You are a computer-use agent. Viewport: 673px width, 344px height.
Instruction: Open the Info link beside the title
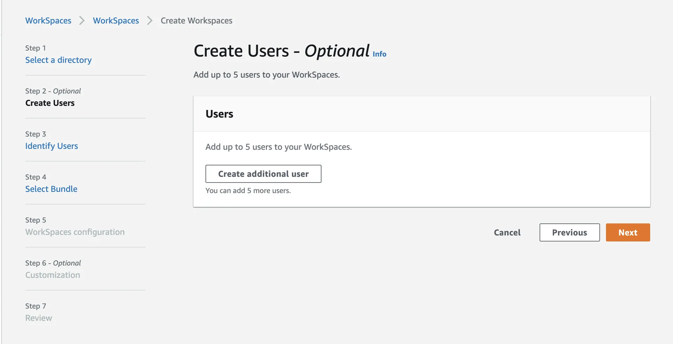coord(379,54)
